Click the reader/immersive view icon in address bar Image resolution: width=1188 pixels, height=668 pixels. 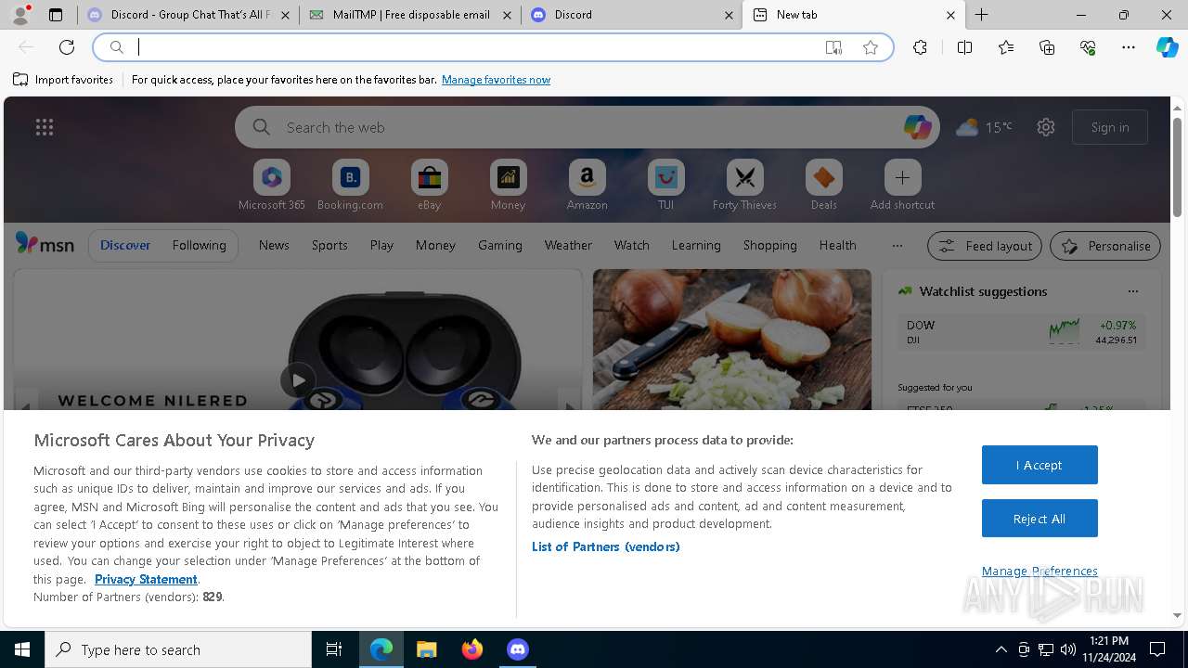coord(833,47)
